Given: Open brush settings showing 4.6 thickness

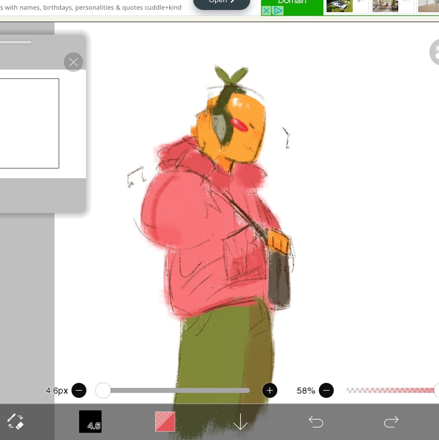Looking at the screenshot, I should tap(90, 422).
